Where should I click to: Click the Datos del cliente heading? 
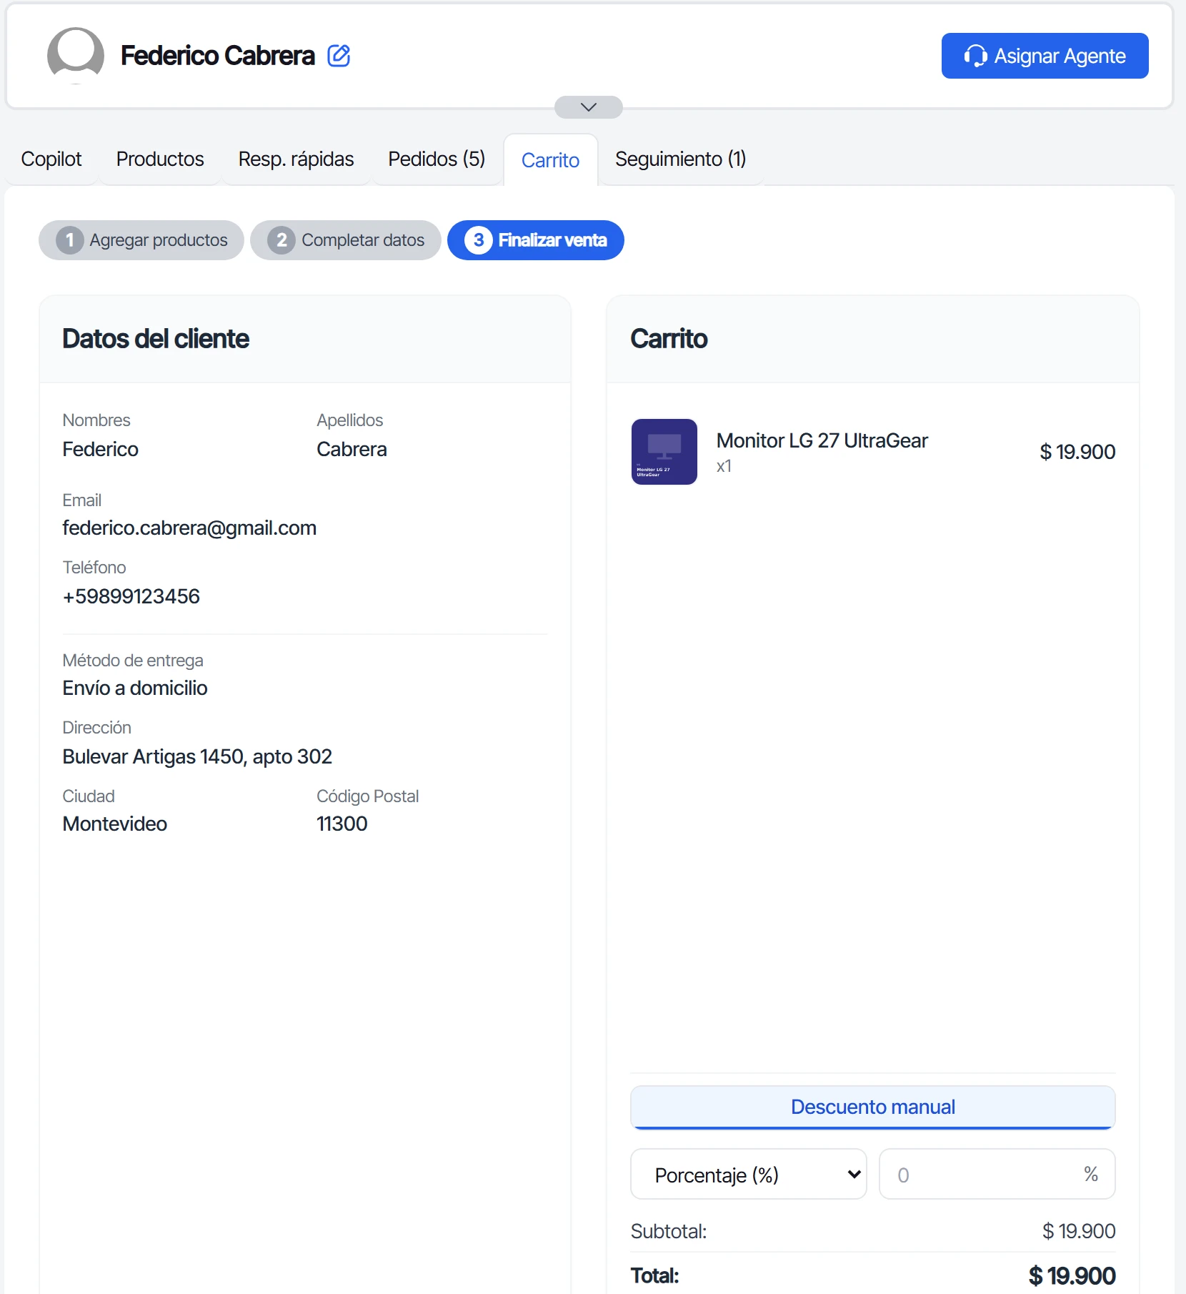click(x=156, y=339)
